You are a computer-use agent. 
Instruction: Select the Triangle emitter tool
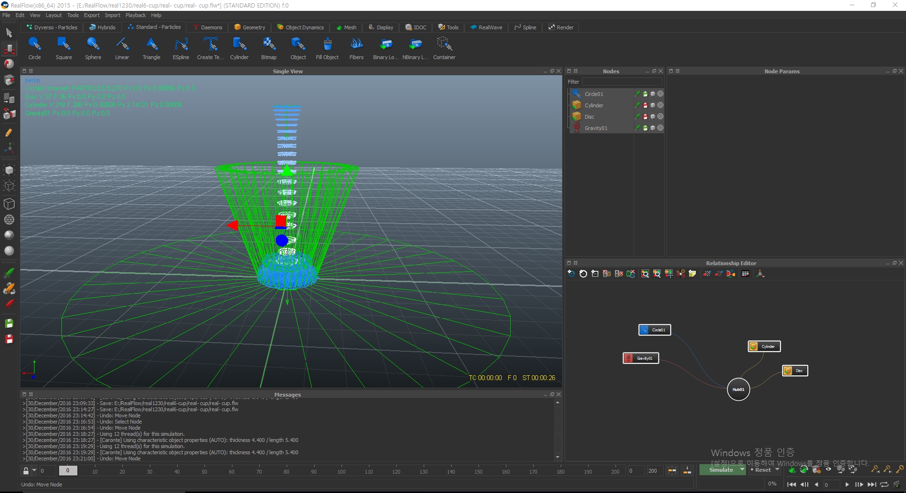pyautogui.click(x=151, y=49)
